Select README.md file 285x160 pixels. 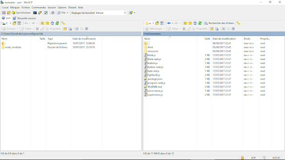[155, 87]
